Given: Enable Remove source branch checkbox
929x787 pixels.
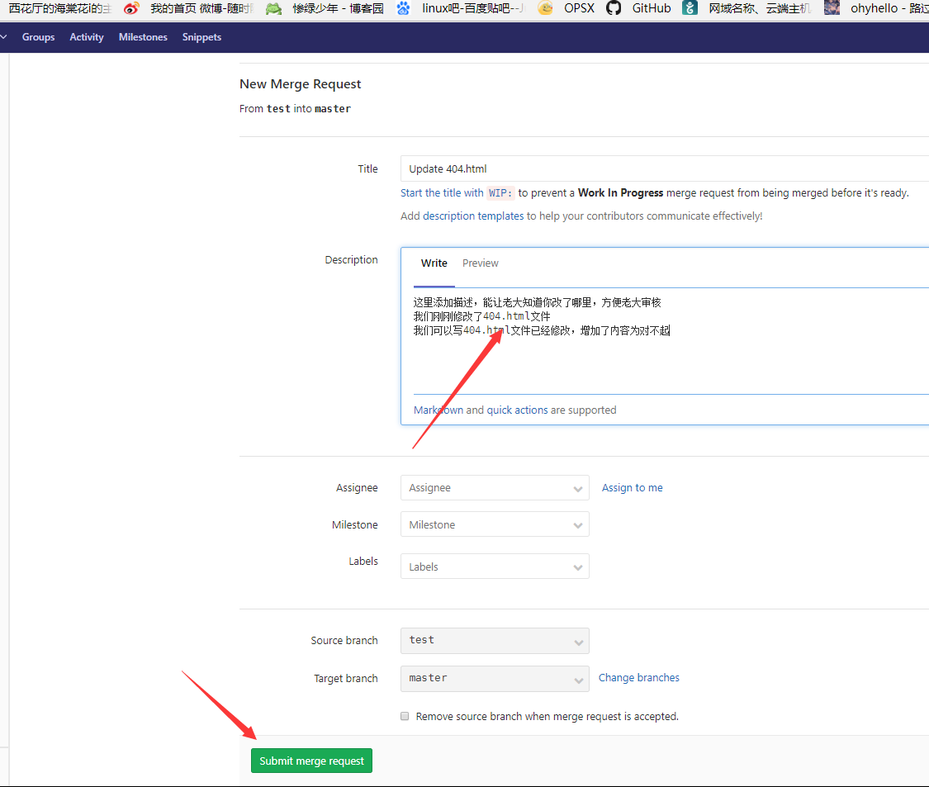Looking at the screenshot, I should 405,716.
